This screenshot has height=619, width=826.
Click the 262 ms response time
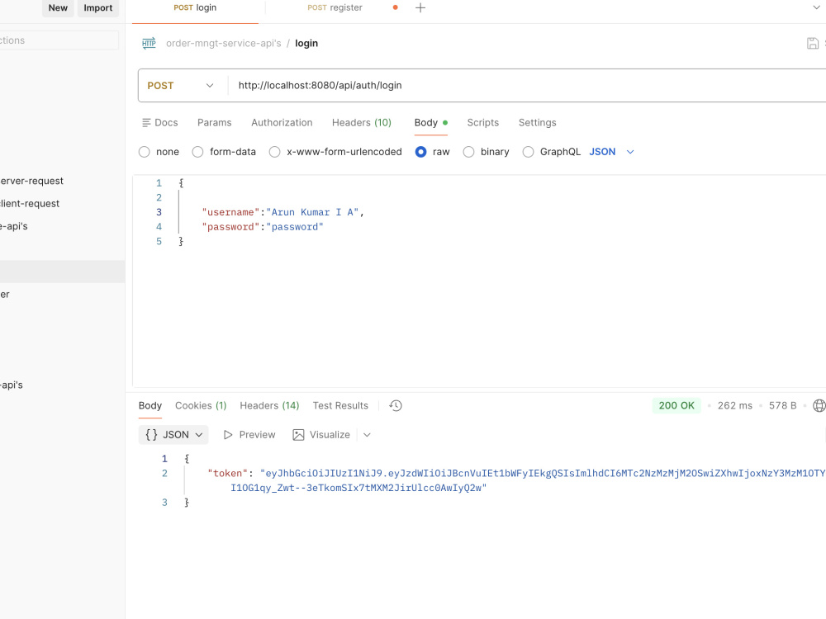(735, 406)
